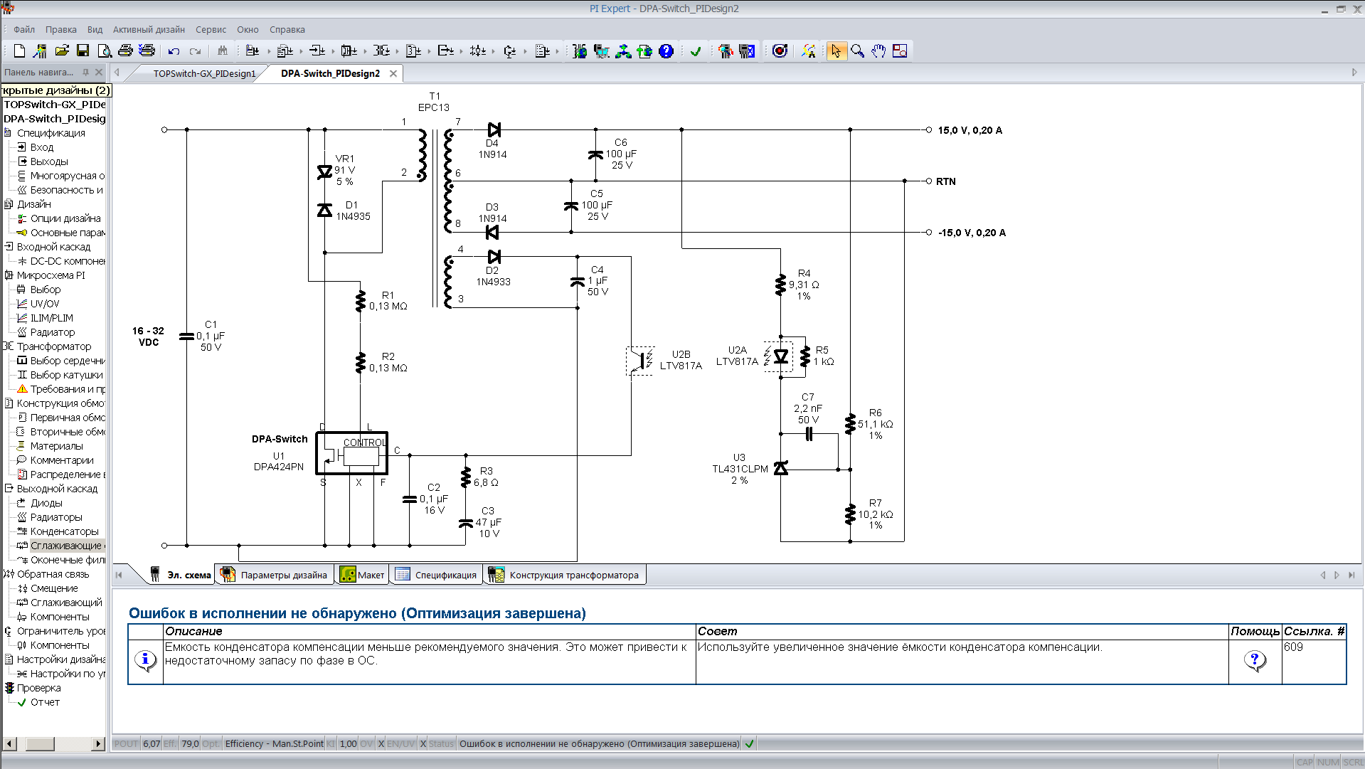The width and height of the screenshot is (1365, 769).
Task: Click the help bubble for message 609
Action: (1255, 661)
